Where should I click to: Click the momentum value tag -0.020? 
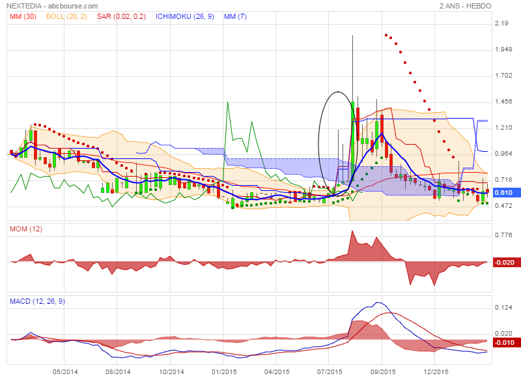click(507, 262)
